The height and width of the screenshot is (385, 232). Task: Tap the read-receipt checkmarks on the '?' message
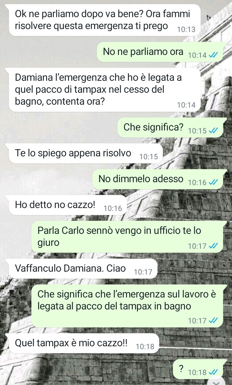(x=213, y=372)
